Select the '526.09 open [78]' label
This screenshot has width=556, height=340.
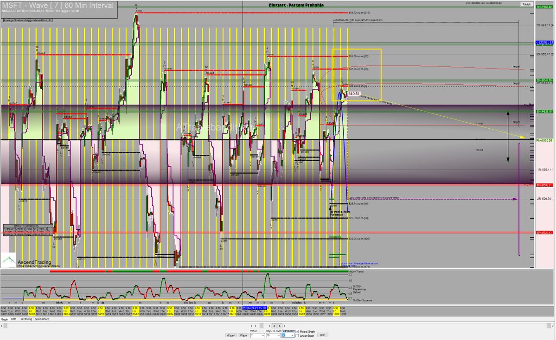[x=358, y=218]
